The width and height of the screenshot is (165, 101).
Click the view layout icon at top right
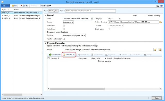pos(158,6)
